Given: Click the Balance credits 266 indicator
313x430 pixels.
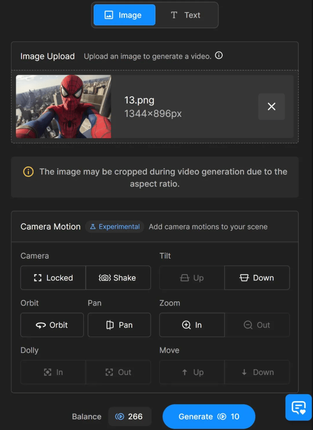Looking at the screenshot, I should pyautogui.click(x=129, y=416).
